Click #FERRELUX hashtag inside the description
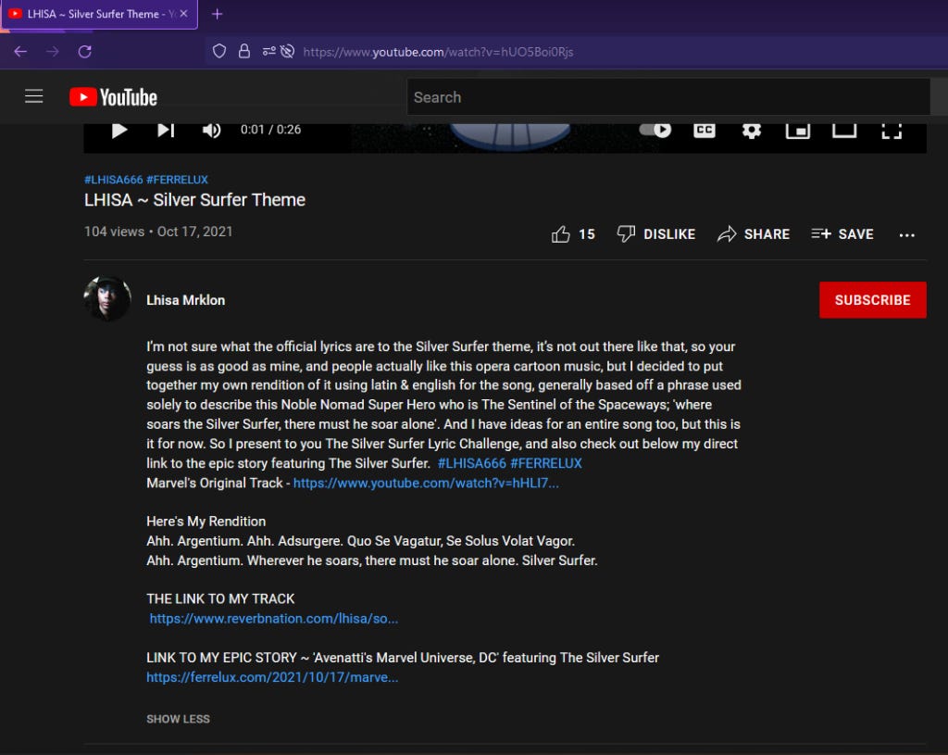Viewport: 948px width, 755px height. (546, 463)
